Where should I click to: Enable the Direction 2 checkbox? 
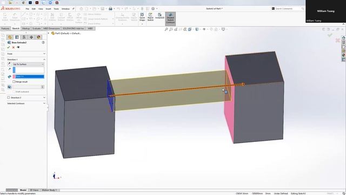tap(9, 97)
